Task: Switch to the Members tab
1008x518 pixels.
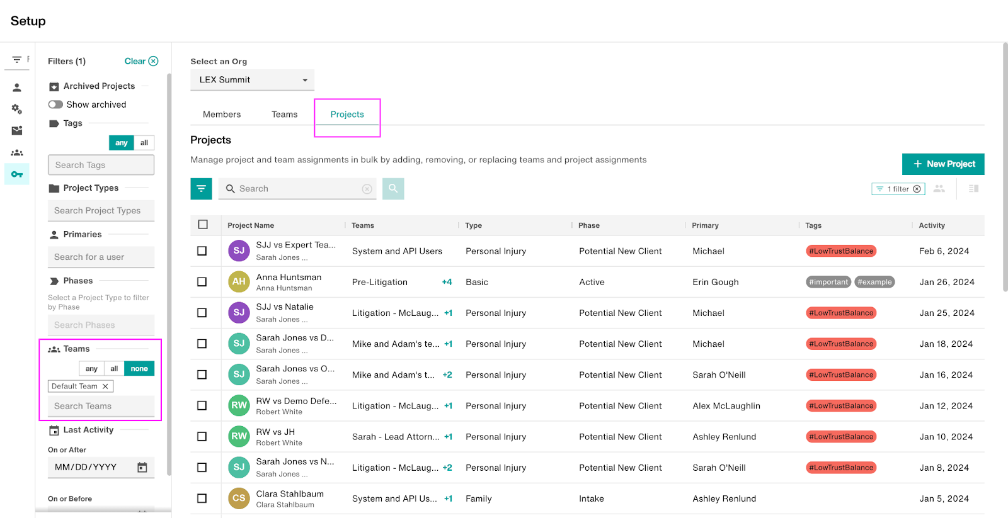Action: 222,115
